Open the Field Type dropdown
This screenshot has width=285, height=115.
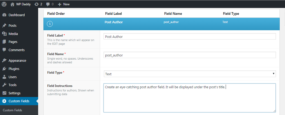(190, 74)
